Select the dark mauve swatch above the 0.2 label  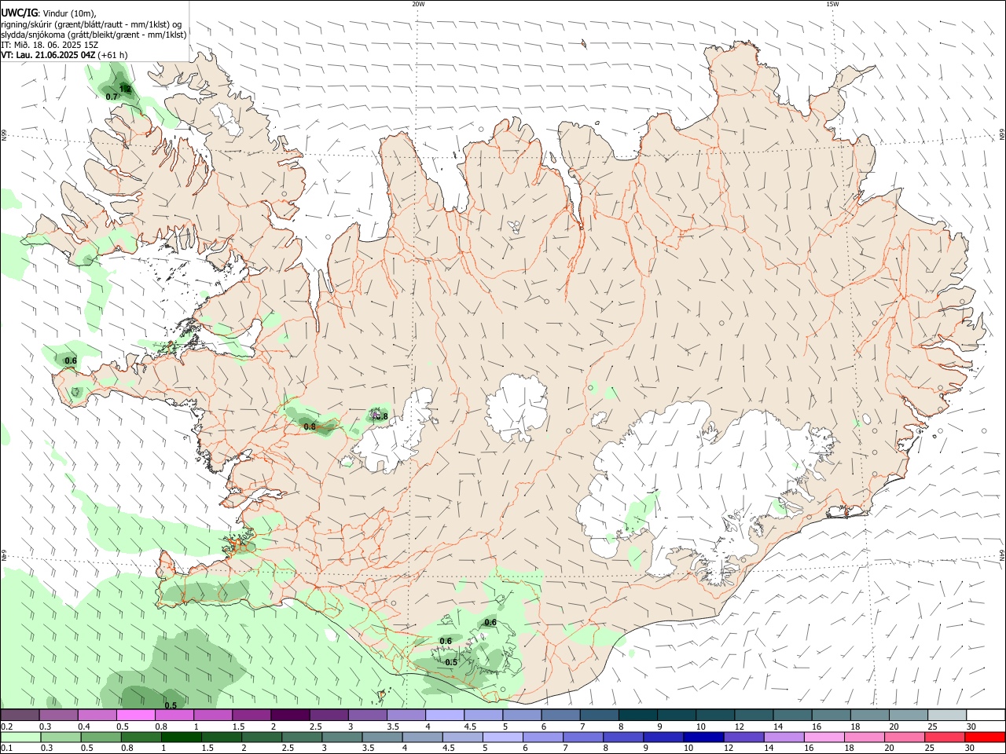tap(20, 715)
